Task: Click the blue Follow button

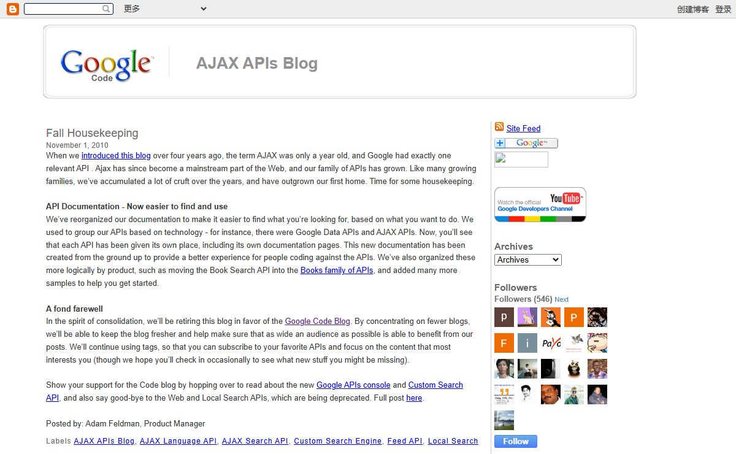Action: coord(516,441)
